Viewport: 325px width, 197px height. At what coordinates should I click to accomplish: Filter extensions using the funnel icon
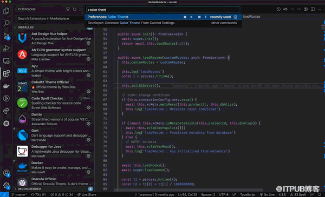point(68,9)
